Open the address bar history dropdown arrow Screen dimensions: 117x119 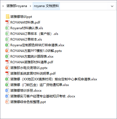click(x=112, y=6)
